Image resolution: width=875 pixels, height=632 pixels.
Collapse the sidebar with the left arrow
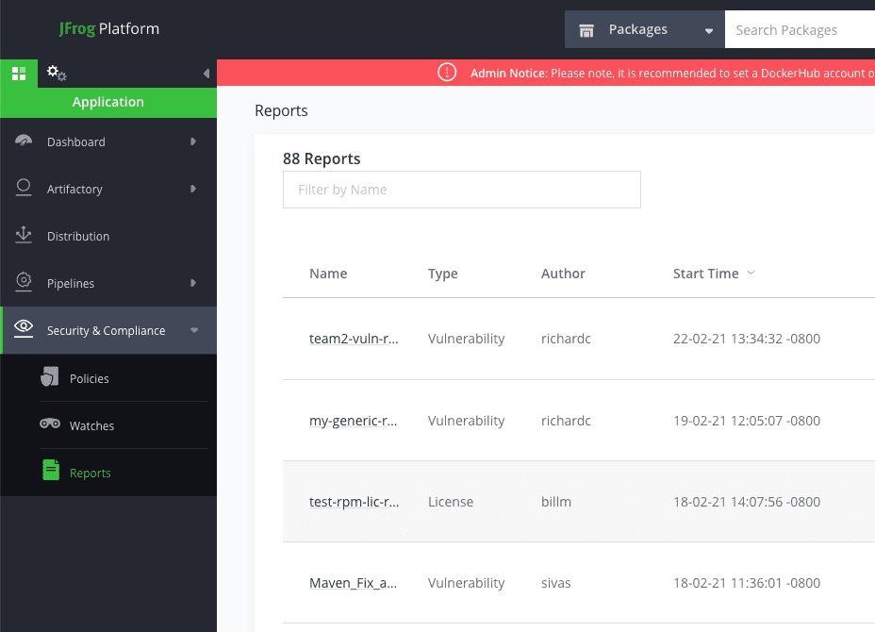click(206, 73)
